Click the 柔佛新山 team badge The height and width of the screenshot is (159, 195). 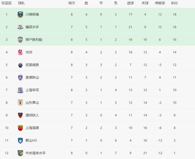pos(20,77)
